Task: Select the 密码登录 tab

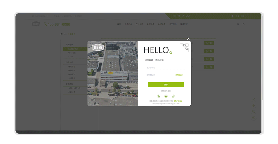Action: pos(159,60)
